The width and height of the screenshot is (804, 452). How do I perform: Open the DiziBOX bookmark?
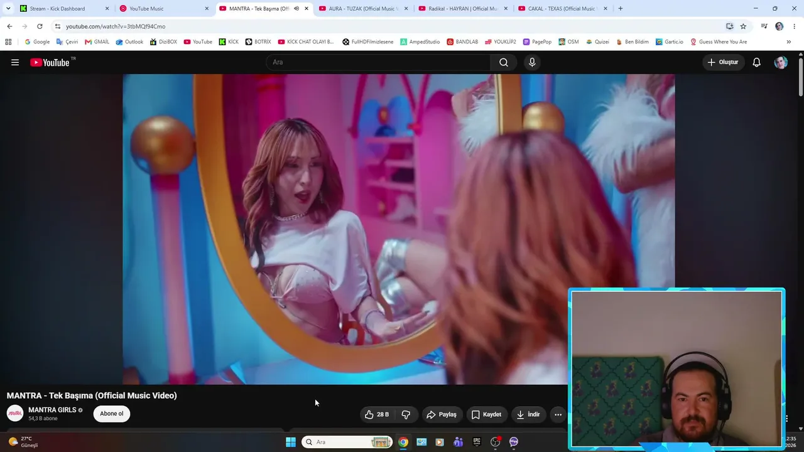click(x=163, y=42)
